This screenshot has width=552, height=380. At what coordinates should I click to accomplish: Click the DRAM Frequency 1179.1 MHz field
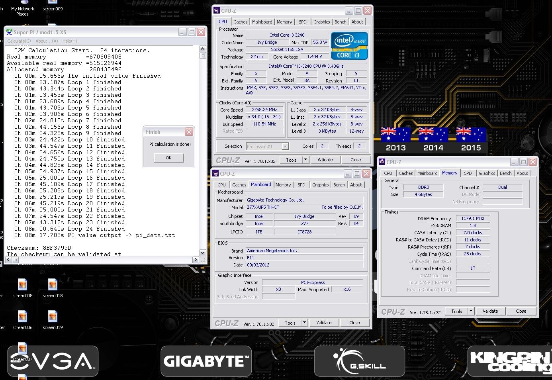tap(473, 219)
